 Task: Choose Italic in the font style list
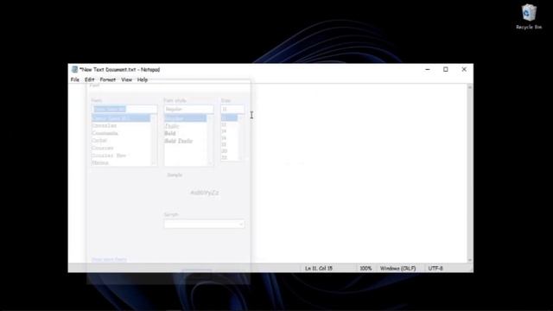click(x=172, y=126)
